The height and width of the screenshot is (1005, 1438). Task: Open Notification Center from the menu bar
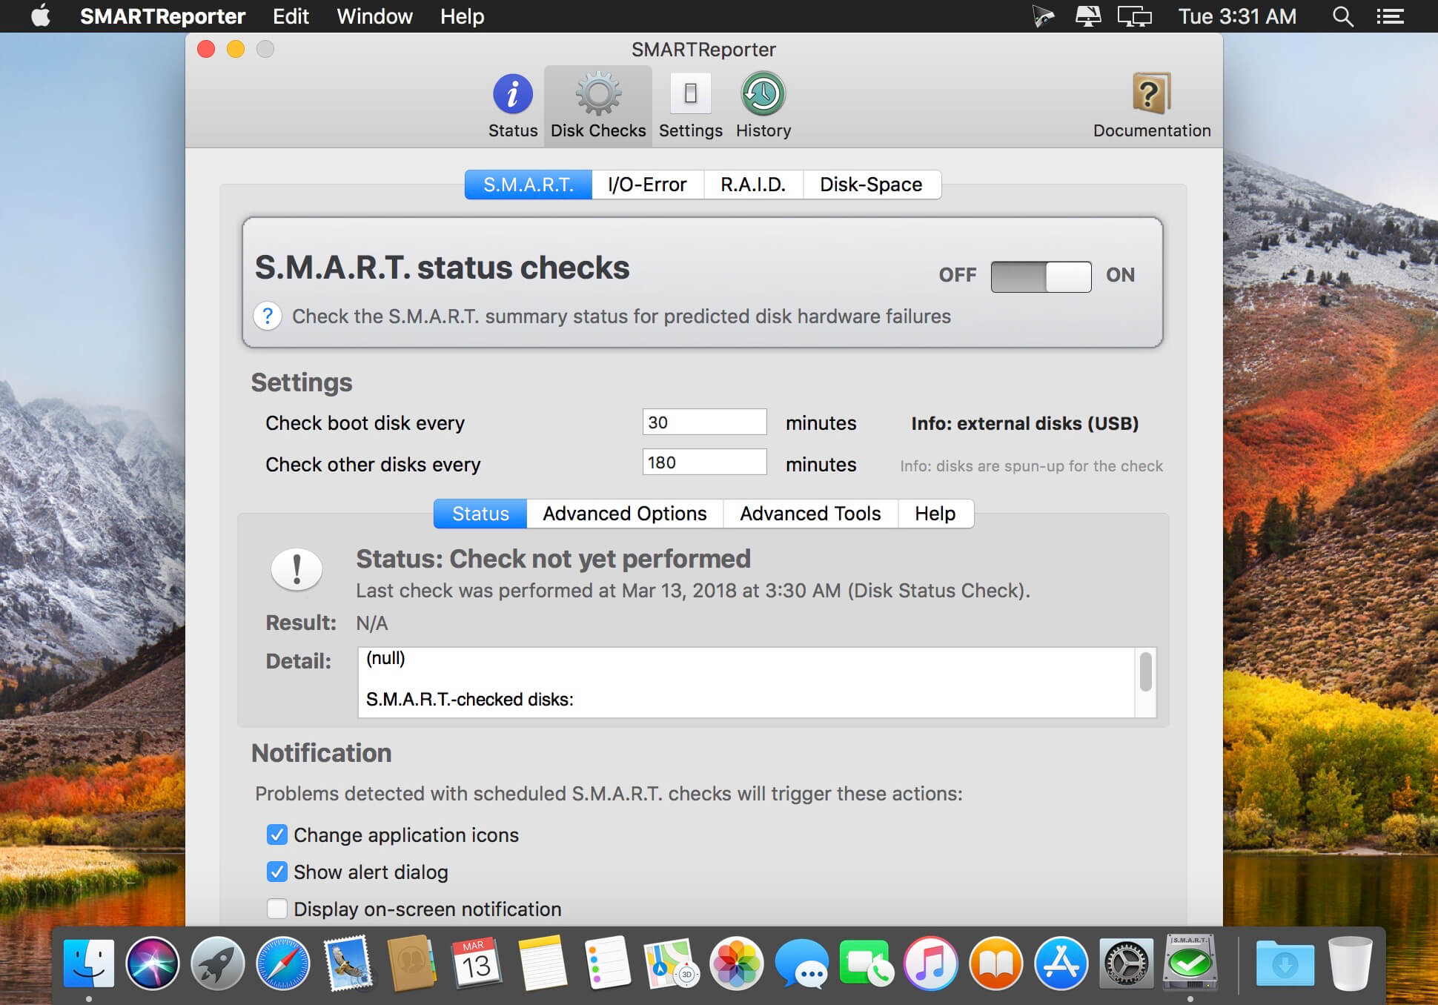(x=1390, y=16)
